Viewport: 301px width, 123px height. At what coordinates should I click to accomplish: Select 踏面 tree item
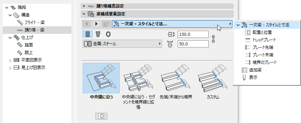(29, 45)
